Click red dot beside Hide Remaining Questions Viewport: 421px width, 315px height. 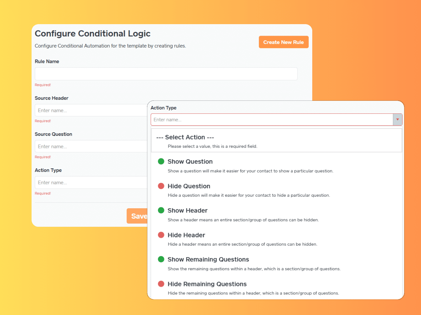tap(161, 284)
